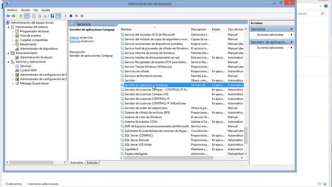332x187 pixels.
Task: Select Servicios under Servicios y Aplicaciones
Action: tap(25, 66)
